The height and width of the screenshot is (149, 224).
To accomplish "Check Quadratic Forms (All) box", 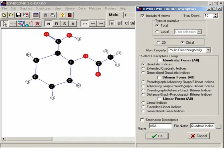I will 159,60.
